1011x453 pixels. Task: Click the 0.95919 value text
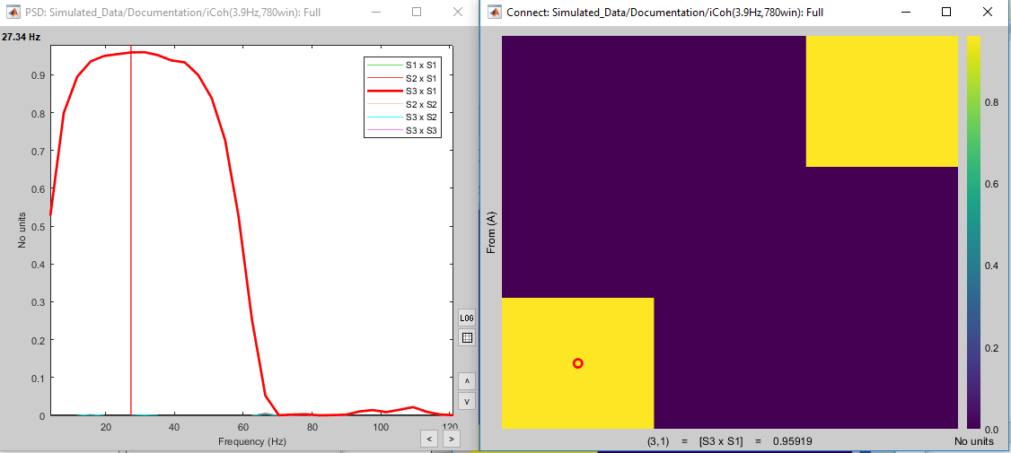click(x=792, y=441)
